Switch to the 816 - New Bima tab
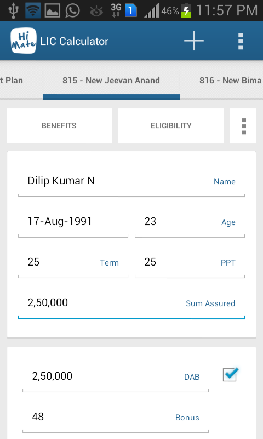The image size is (263, 439). pos(230,81)
